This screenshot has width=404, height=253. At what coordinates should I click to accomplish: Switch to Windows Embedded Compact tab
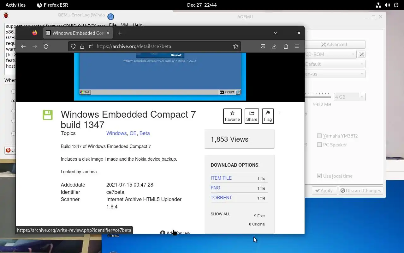(x=78, y=33)
